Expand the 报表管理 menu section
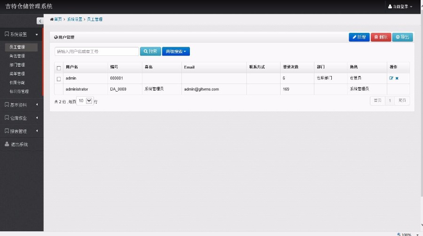423x236 pixels. (21, 131)
